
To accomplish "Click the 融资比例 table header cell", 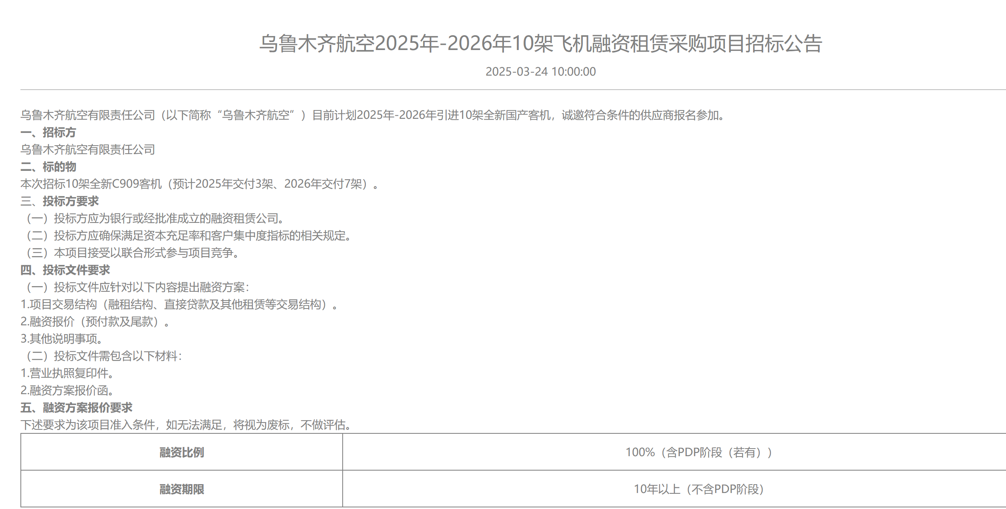I will (x=182, y=453).
